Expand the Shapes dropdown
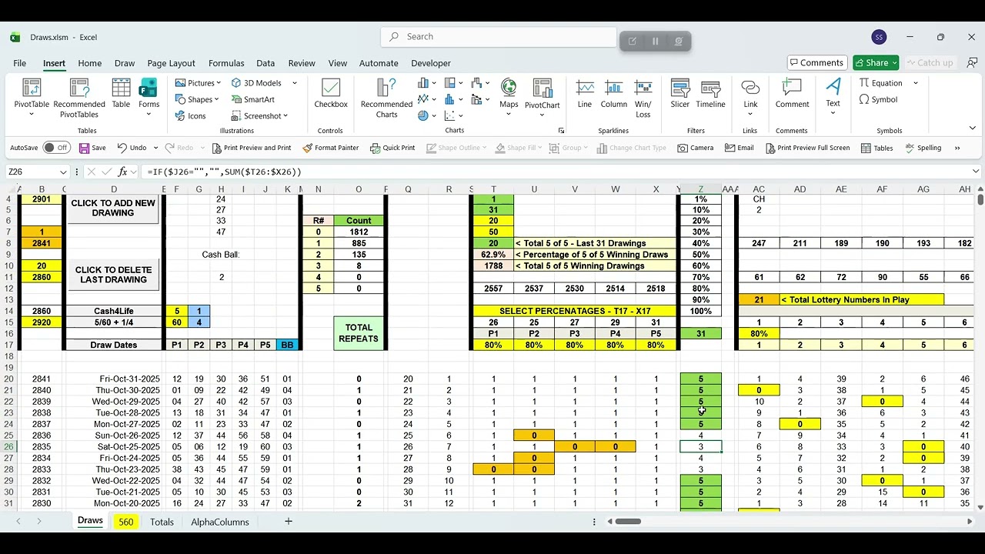 216,99
